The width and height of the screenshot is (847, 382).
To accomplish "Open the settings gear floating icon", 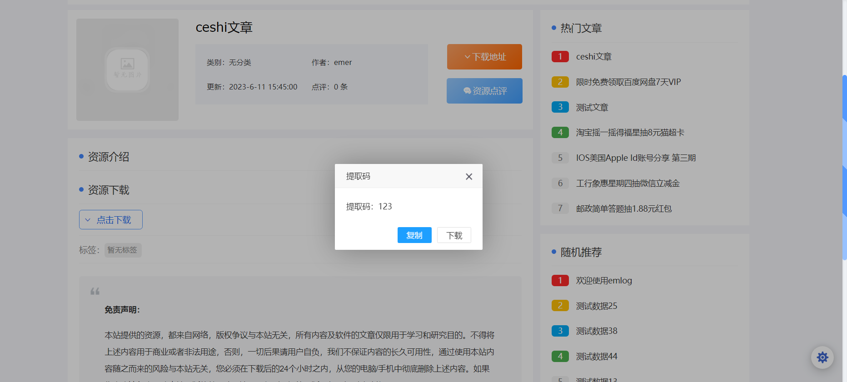I will point(822,357).
